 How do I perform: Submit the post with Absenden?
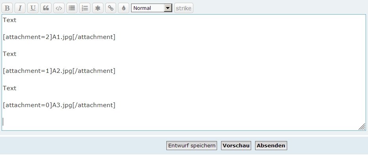[271, 145]
